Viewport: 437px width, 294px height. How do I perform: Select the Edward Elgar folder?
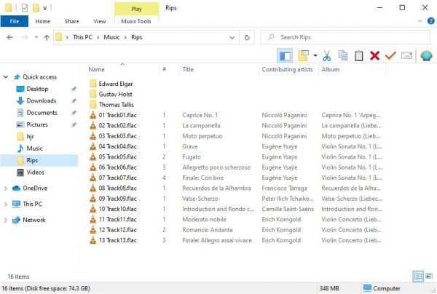(x=115, y=84)
